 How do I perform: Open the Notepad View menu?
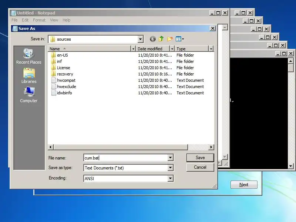54,20
